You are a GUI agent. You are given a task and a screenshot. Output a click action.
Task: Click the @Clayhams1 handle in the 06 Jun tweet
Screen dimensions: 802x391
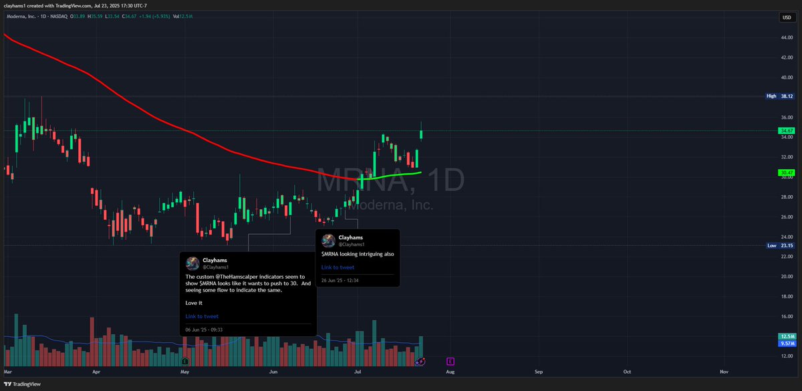pos(217,267)
